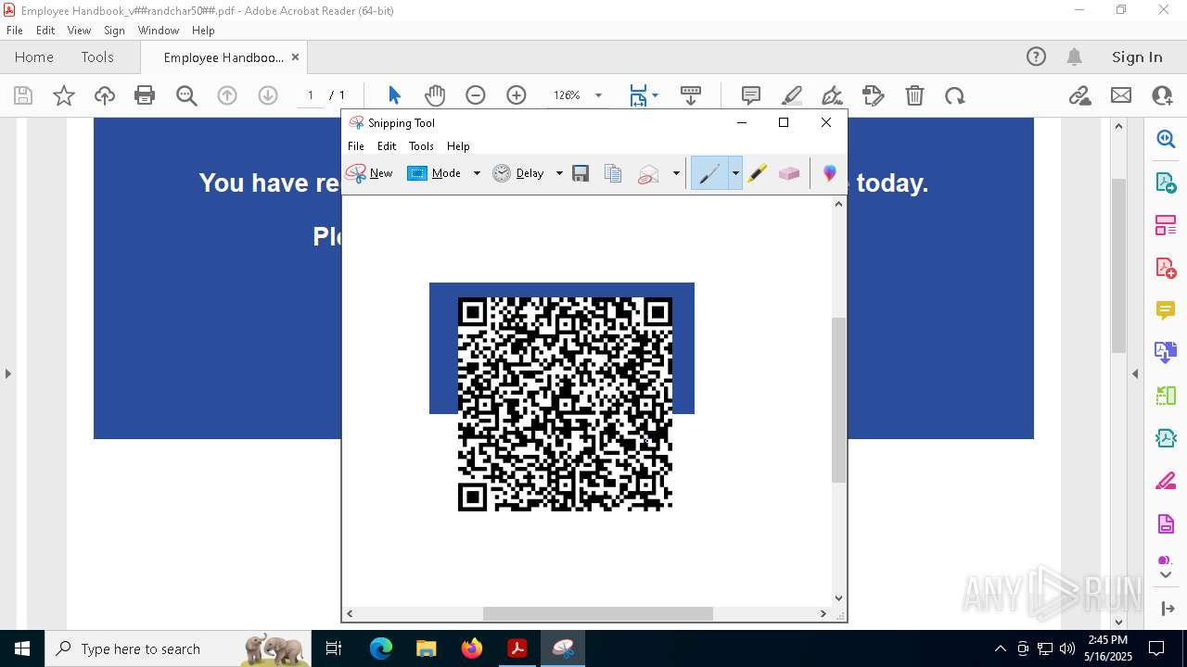Open the Fill and Sign pen icon
The width and height of the screenshot is (1187, 667).
point(833,95)
